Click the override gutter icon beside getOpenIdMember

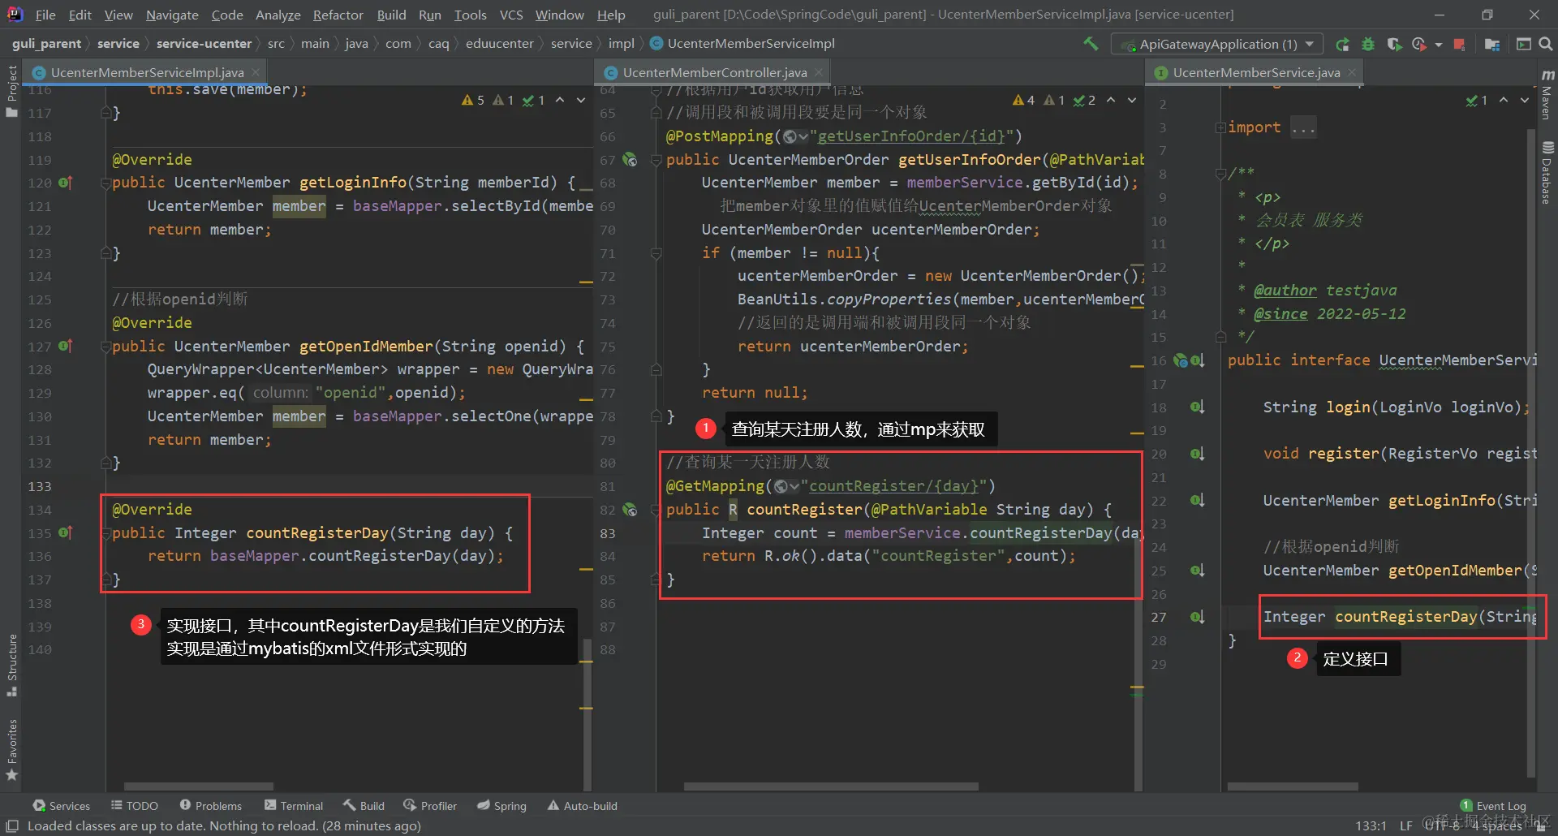(66, 346)
